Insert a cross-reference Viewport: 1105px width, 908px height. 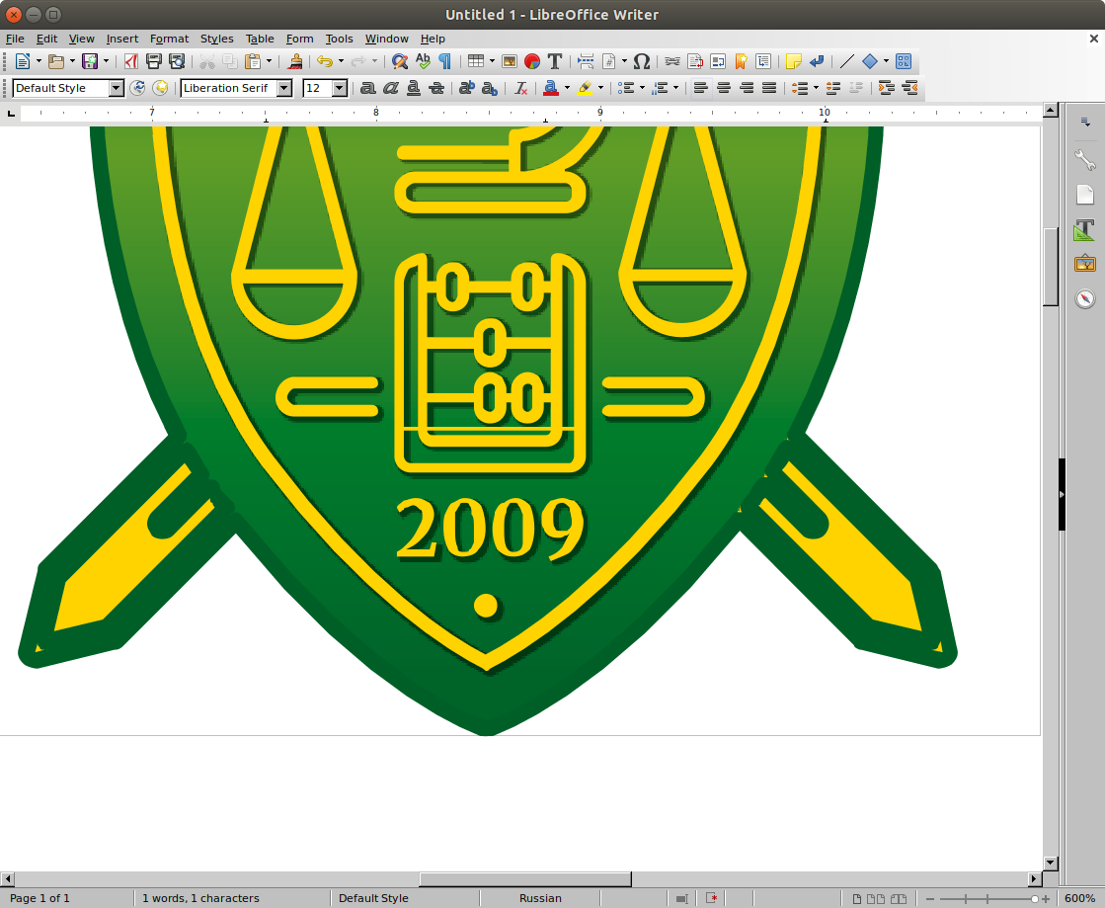click(763, 61)
